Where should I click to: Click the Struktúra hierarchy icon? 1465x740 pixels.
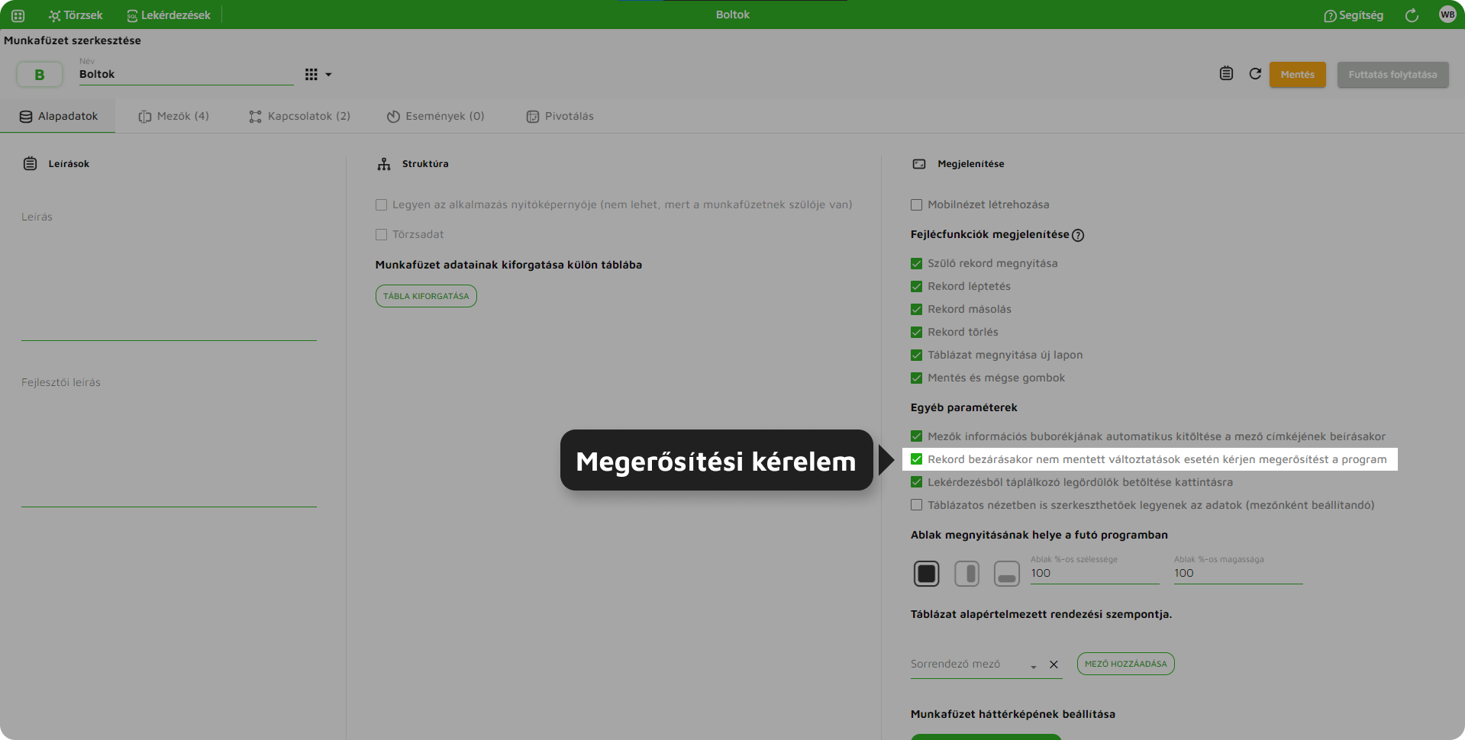(x=384, y=163)
